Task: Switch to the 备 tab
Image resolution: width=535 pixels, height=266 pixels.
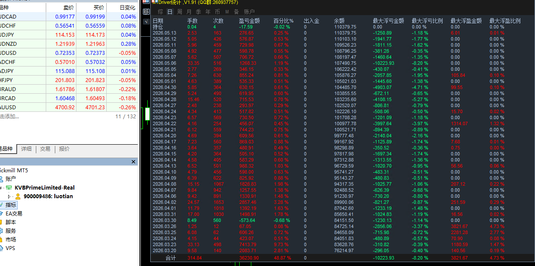Action: [236, 12]
